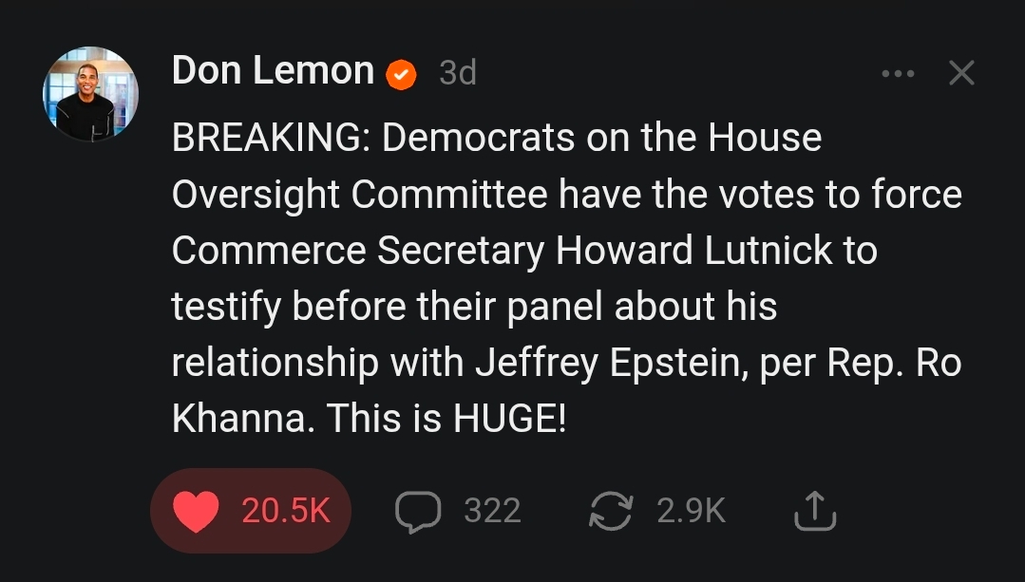Viewport: 1025px width, 582px height.
Task: Tap the share upload icon
Action: coord(814,511)
